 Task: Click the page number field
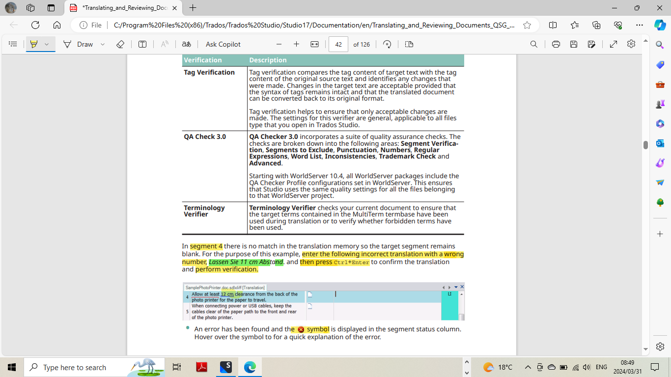coord(338,44)
